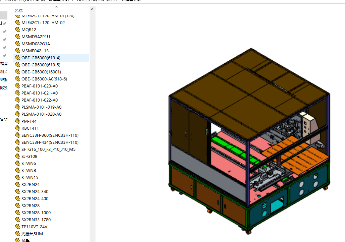Image resolution: width=345 pixels, height=242 pixels.
Task: Select SFTG16_100_F2_P10_J10_M5 file
Action: [48, 149]
